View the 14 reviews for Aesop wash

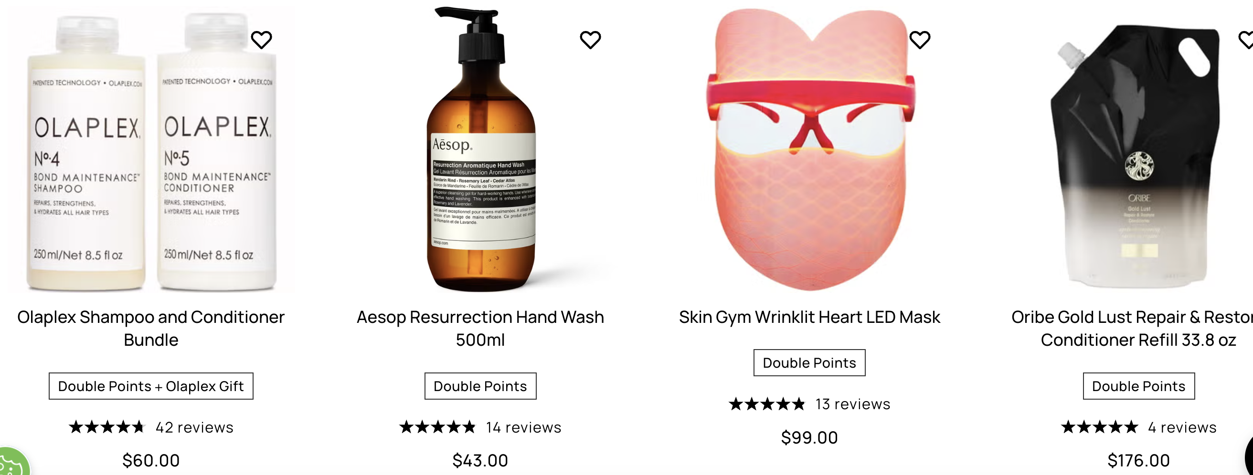(x=523, y=427)
